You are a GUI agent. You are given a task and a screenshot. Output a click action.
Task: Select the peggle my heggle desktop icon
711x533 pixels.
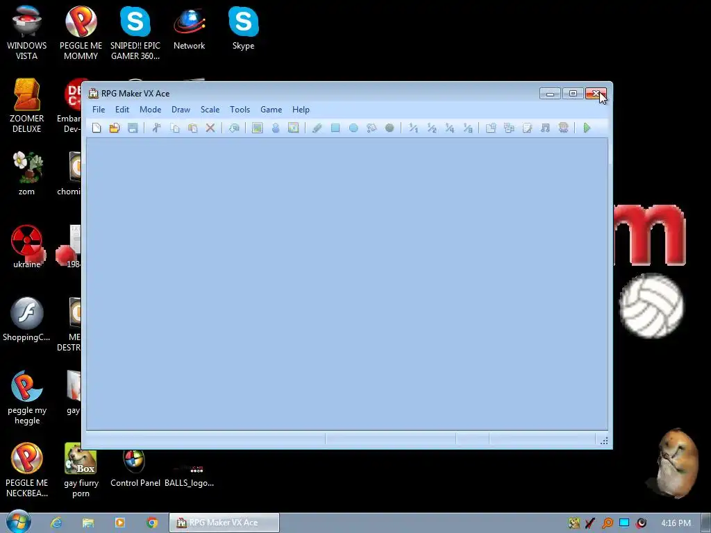(27, 398)
